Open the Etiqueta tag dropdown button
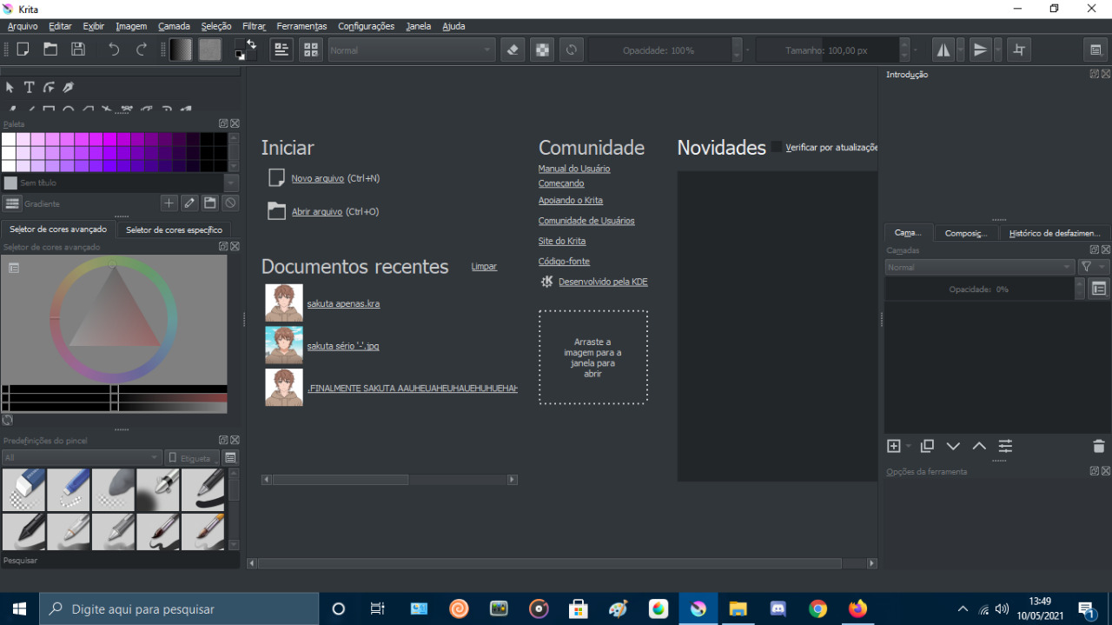 pyautogui.click(x=191, y=457)
